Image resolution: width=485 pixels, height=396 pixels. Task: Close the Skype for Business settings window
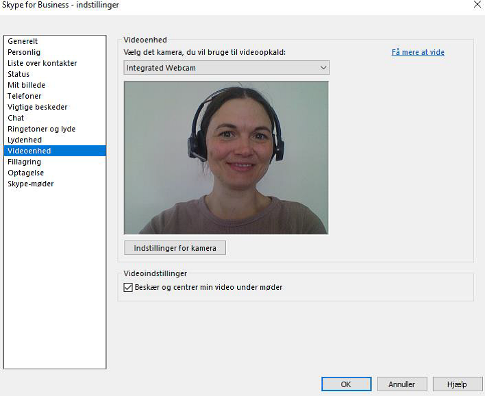[x=477, y=5]
